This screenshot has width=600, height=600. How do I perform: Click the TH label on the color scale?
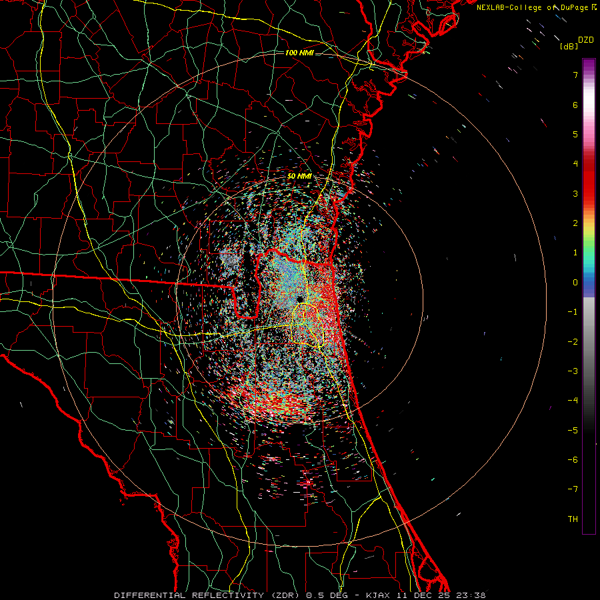pyautogui.click(x=573, y=519)
